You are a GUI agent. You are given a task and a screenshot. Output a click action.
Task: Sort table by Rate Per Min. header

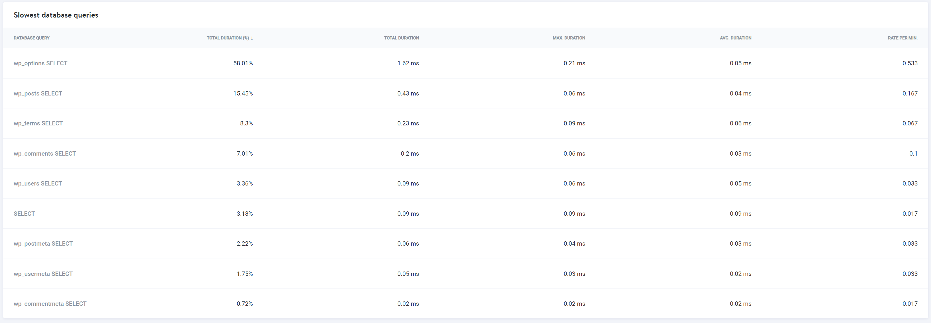click(902, 38)
